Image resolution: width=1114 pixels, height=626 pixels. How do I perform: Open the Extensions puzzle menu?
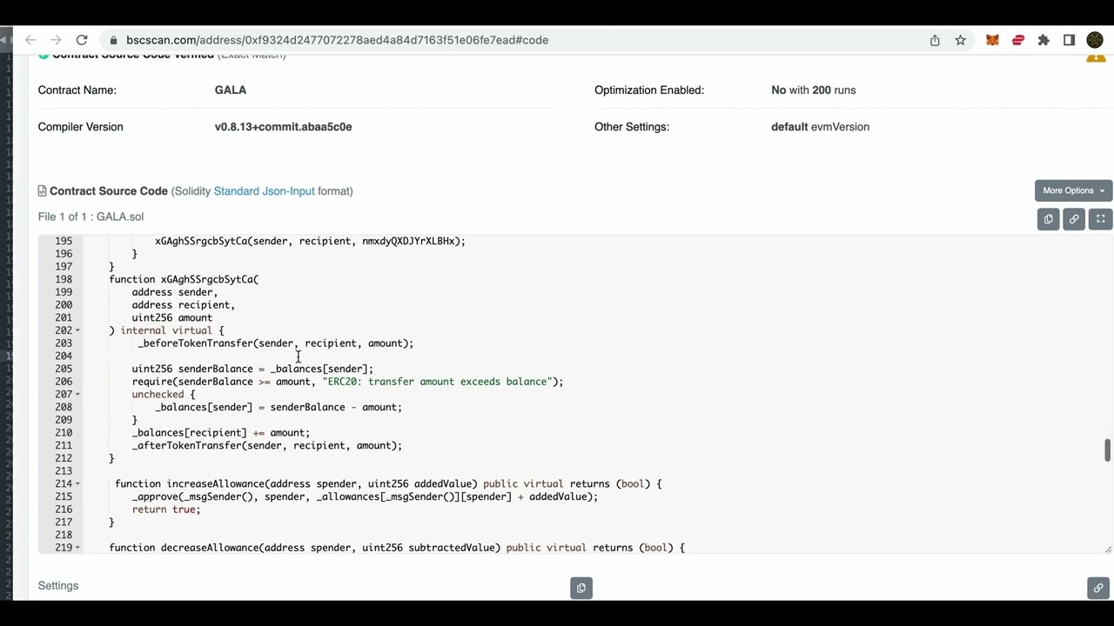point(1044,40)
